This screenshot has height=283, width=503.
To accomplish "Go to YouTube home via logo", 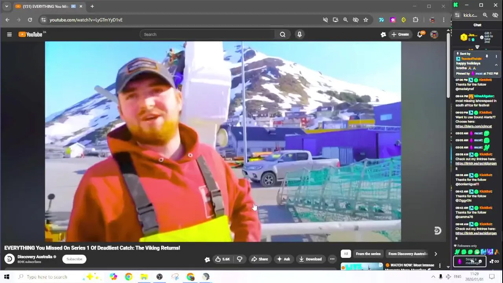I will [x=31, y=34].
